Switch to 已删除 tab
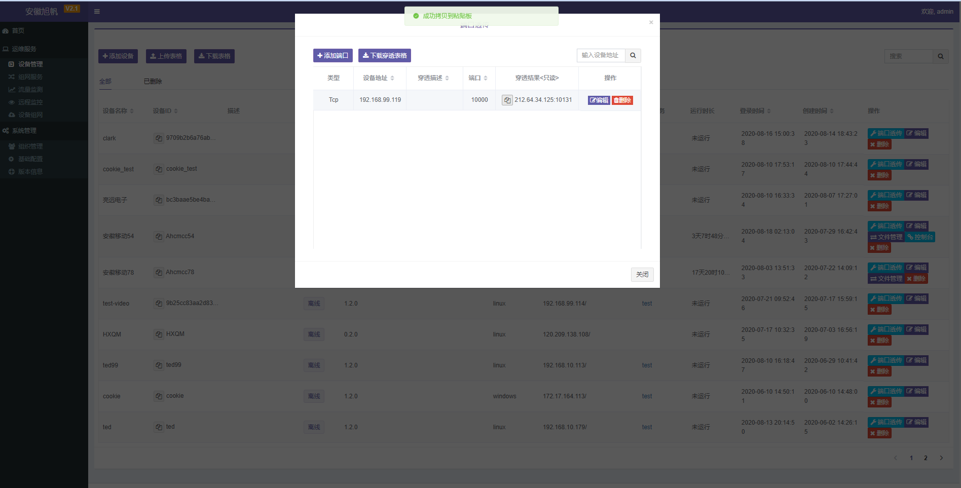 pyautogui.click(x=153, y=82)
